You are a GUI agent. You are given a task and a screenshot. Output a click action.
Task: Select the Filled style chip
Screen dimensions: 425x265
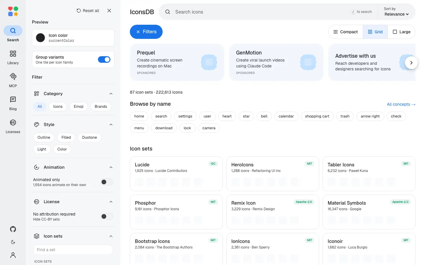tap(66, 138)
